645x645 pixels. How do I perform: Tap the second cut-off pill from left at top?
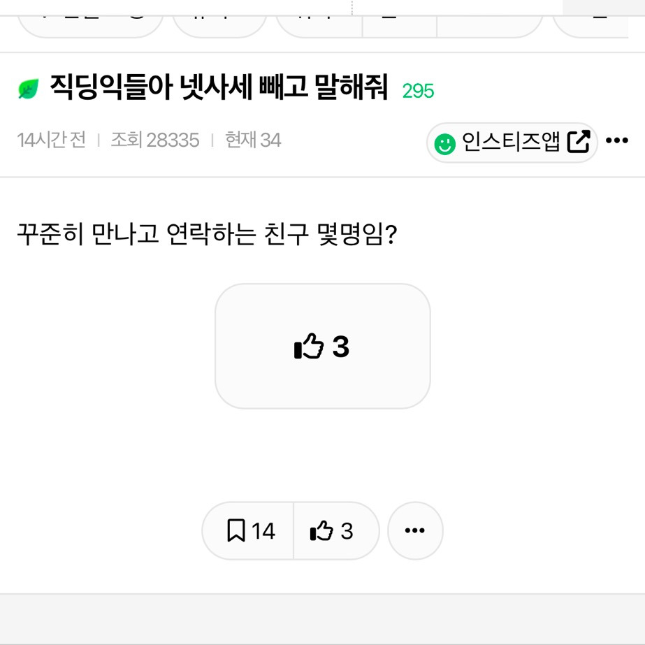[x=219, y=25]
